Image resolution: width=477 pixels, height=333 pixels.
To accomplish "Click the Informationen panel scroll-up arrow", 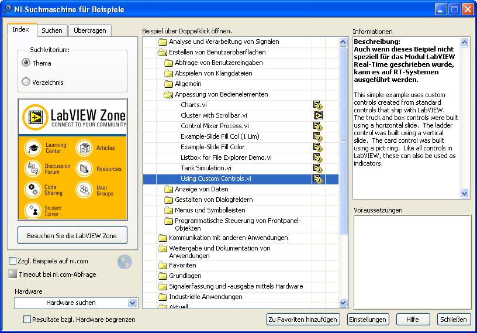I will (464, 42).
